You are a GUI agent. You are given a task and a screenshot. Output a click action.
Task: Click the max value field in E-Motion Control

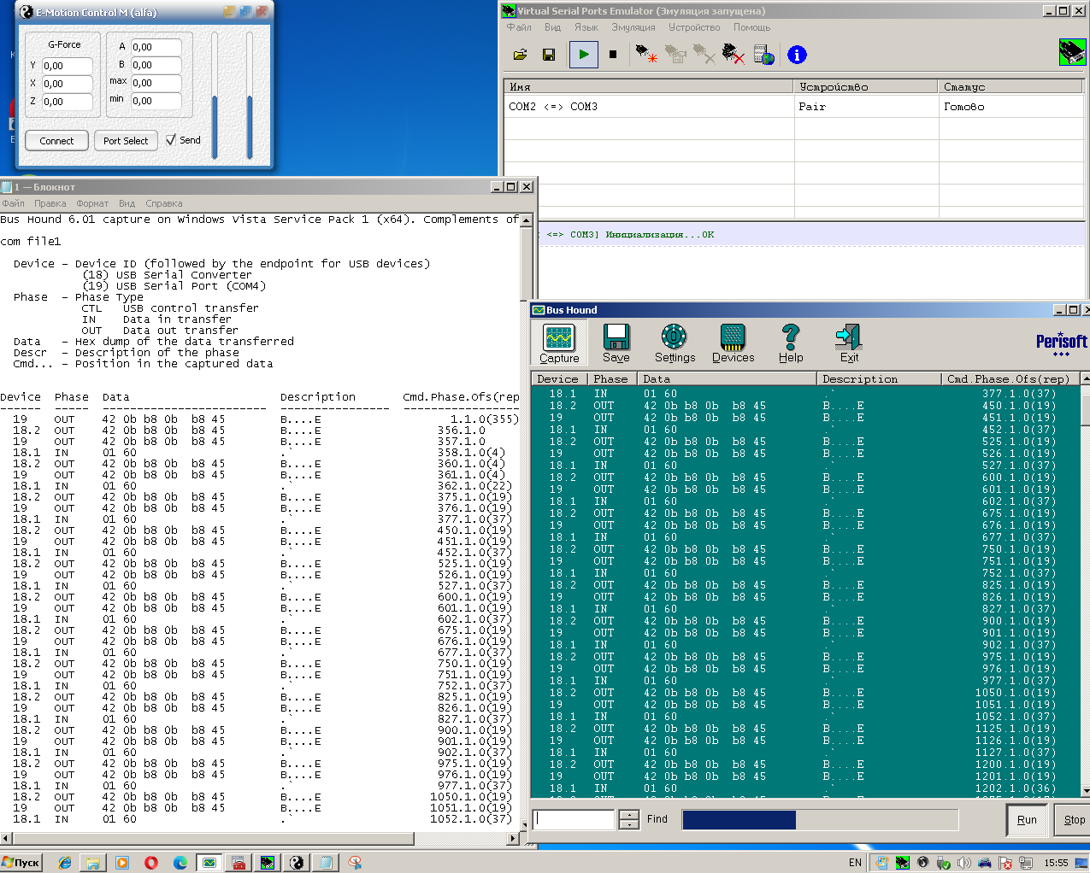(156, 83)
